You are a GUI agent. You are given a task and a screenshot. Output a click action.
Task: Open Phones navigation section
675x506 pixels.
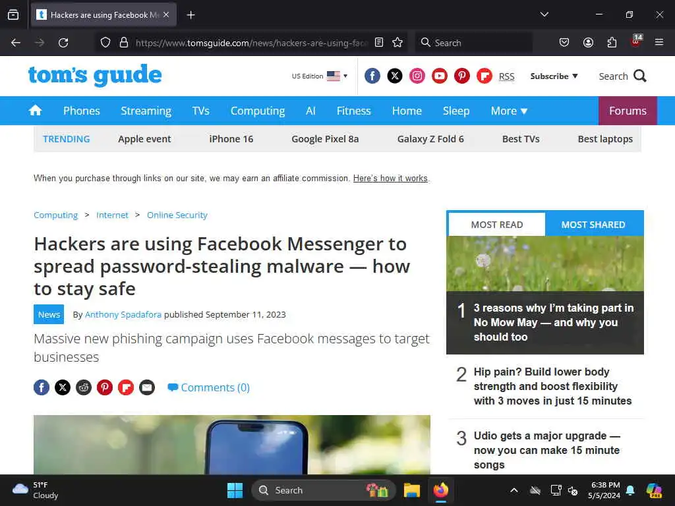(81, 111)
